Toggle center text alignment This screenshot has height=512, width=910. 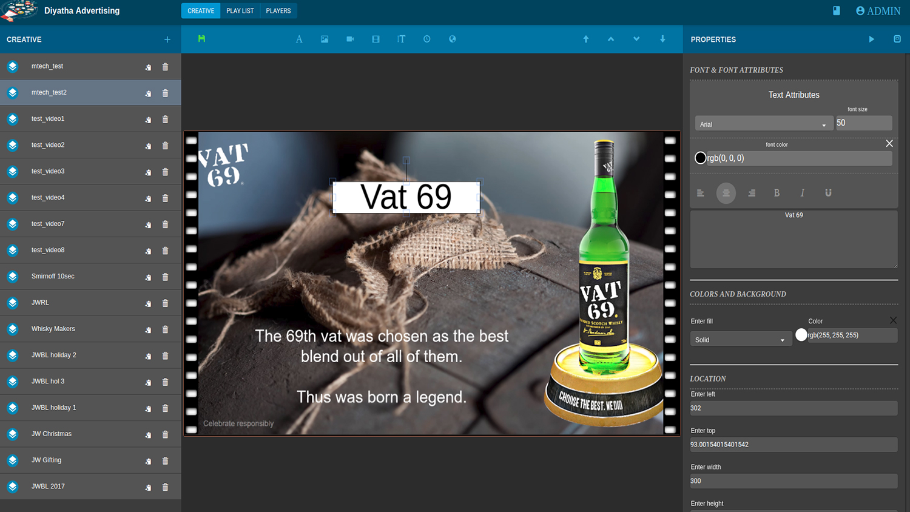tap(726, 193)
